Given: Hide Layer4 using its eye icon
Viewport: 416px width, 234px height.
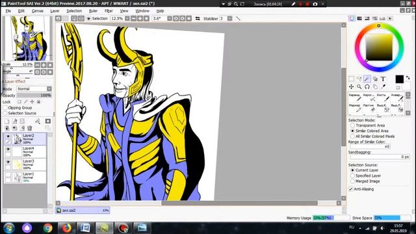Looking at the screenshot, I should click(8, 149).
